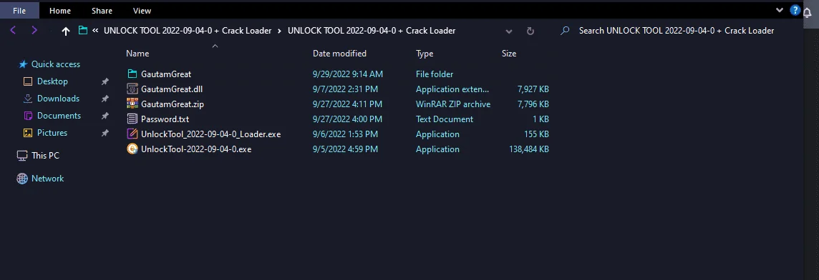Switch to the Home ribbon tab
819x280 pixels.
click(60, 11)
